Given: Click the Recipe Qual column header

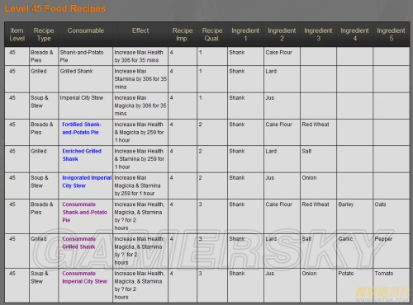Looking at the screenshot, I should tap(212, 35).
